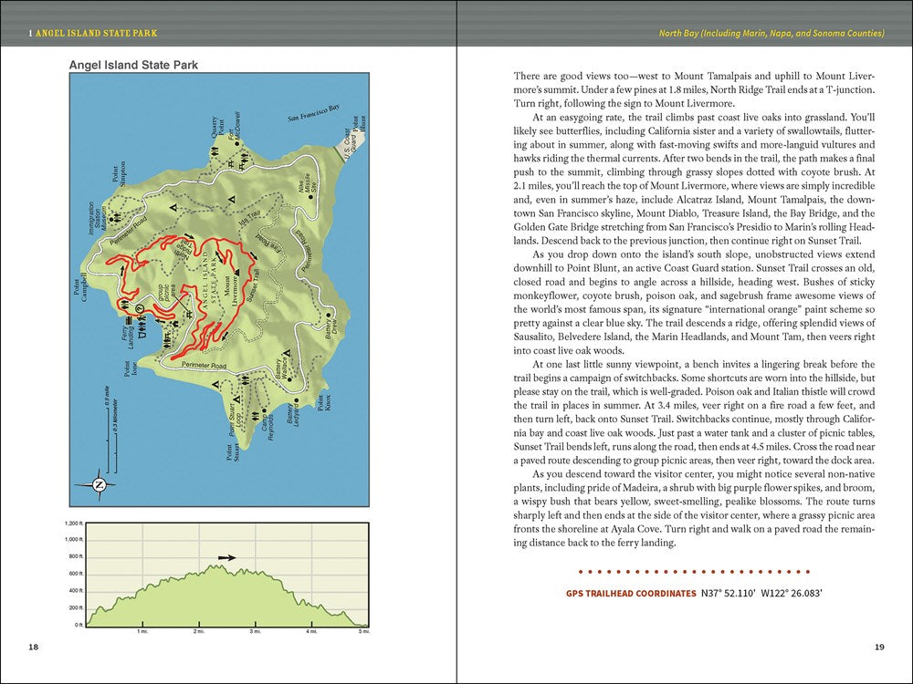
Task: Select the GPS Trailhead Coordinates label
Action: click(631, 594)
